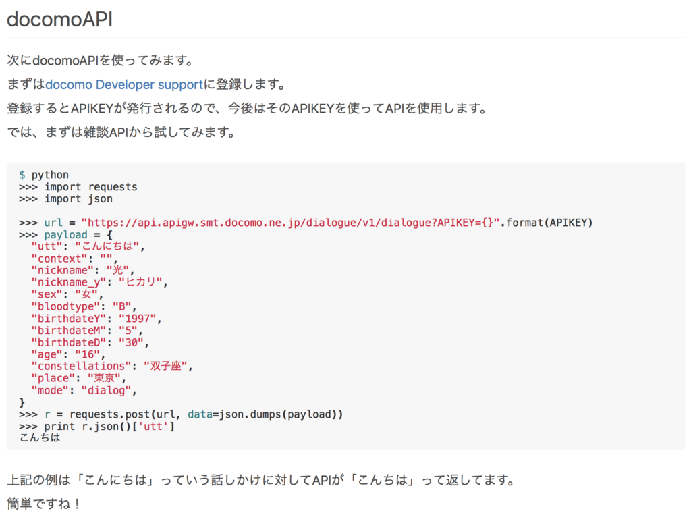The height and width of the screenshot is (515, 691).
Task: Click the API URL string in code
Action: coord(290,223)
